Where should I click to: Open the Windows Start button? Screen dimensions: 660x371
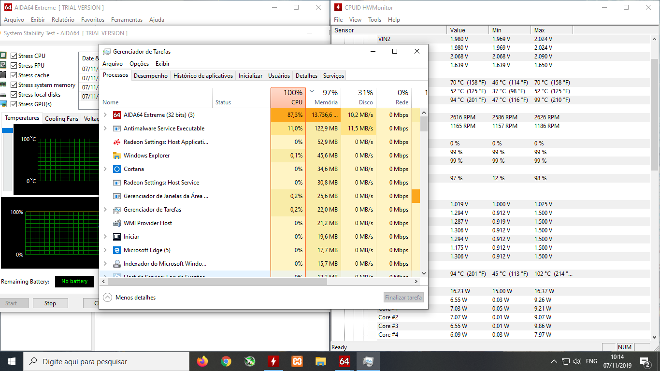[x=12, y=361]
